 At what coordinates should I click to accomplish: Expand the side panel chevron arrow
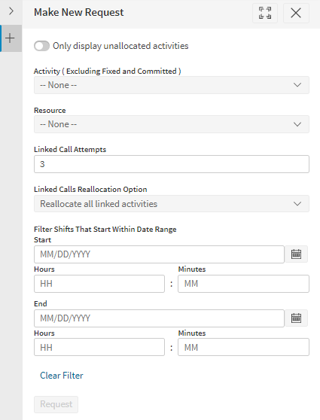point(11,11)
